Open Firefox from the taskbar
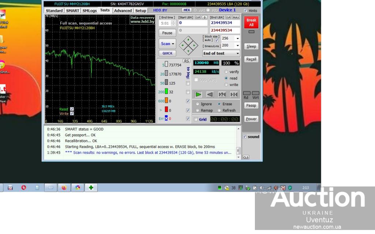The height and width of the screenshot is (234, 375). pyautogui.click(x=64, y=188)
